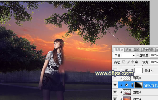This screenshot has width=158, height=100.
Task: Click the clipping arrow on 图层 8
Action: [x=121, y=78]
